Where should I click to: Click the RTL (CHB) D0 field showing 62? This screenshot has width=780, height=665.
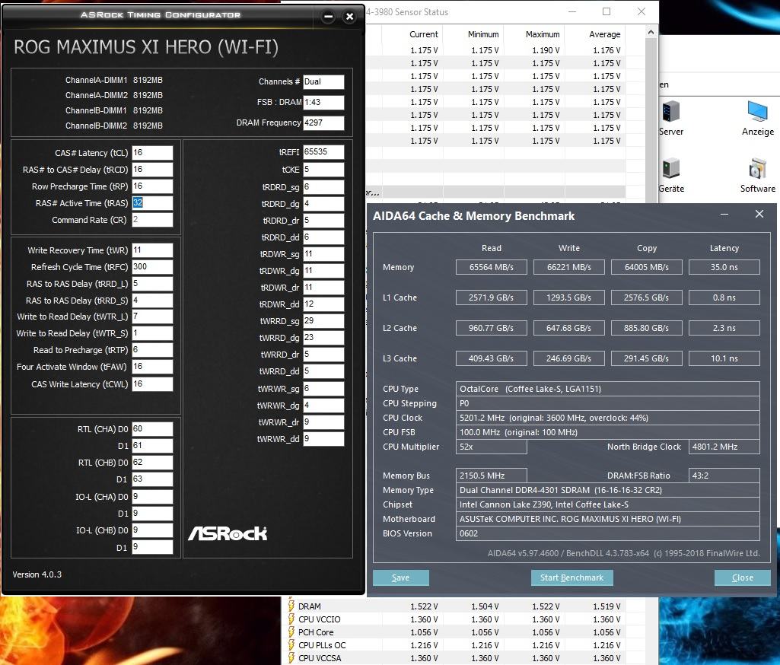coord(152,463)
